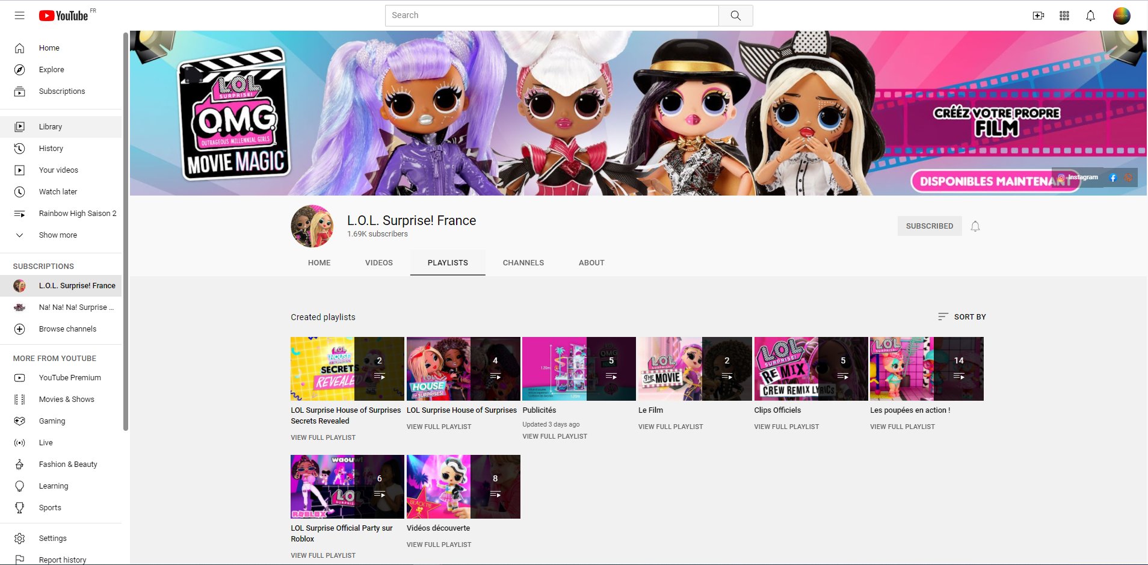Screen dimensions: 1148x565
Task: View full playlist for Clips Officiels
Action: (786, 427)
